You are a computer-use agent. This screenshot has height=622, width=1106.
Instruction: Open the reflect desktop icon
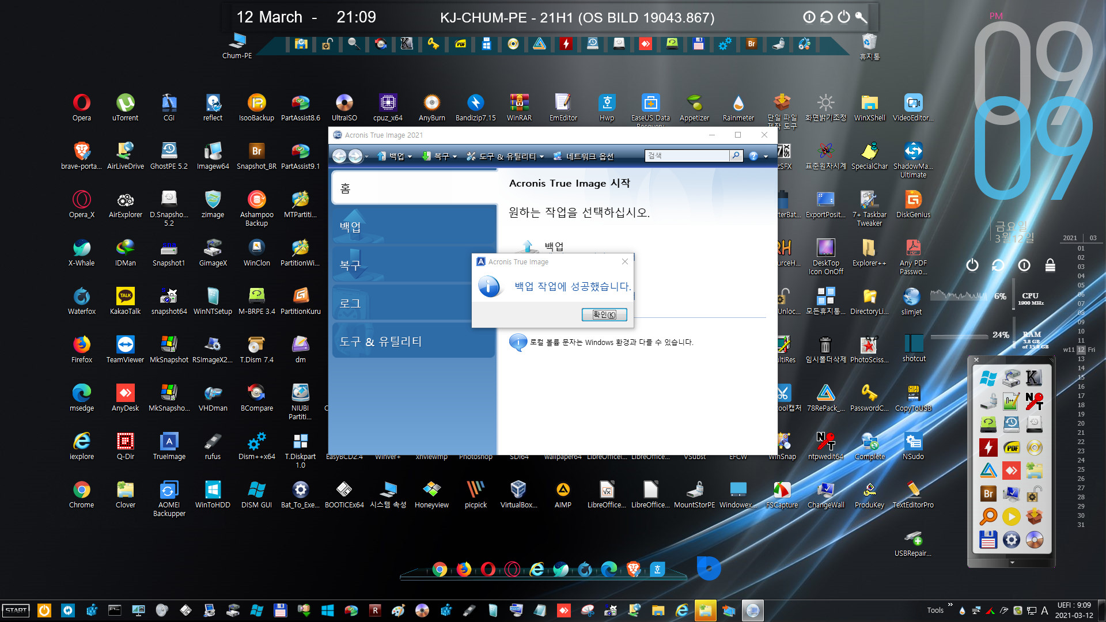[213, 107]
